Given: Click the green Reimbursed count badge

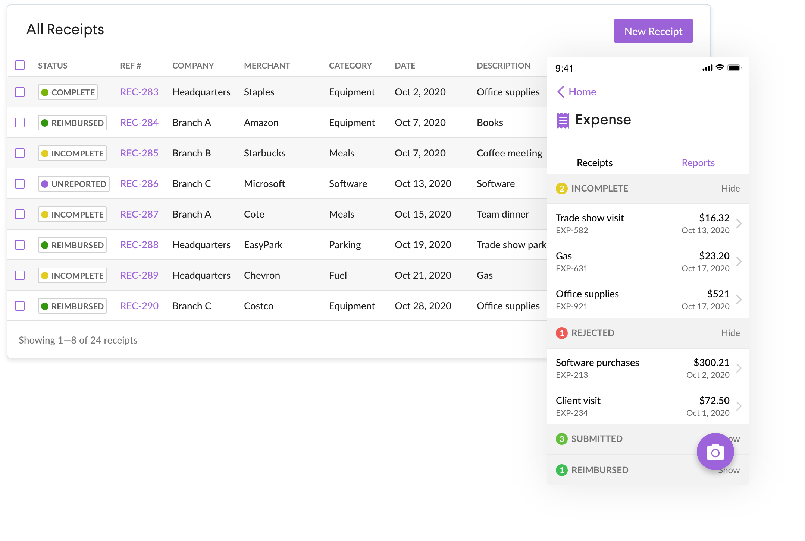Looking at the screenshot, I should point(562,469).
